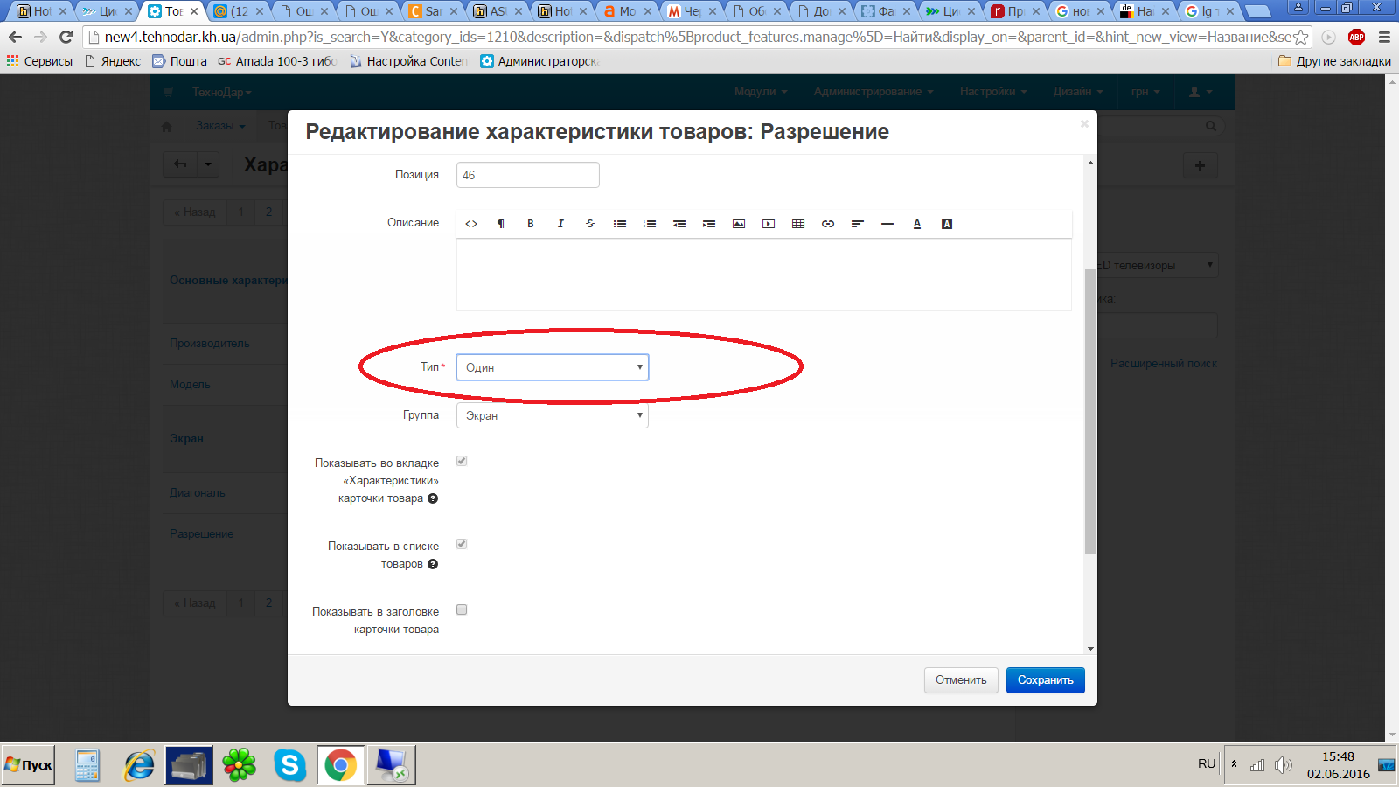Go back in browser history

coord(15,37)
